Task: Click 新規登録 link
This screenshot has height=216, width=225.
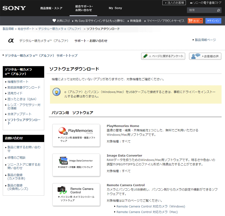Action: pos(136,21)
